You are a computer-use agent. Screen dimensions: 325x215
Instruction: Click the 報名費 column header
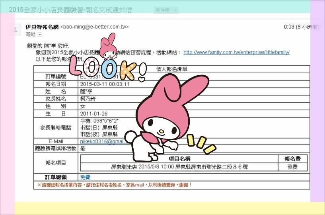click(292, 159)
